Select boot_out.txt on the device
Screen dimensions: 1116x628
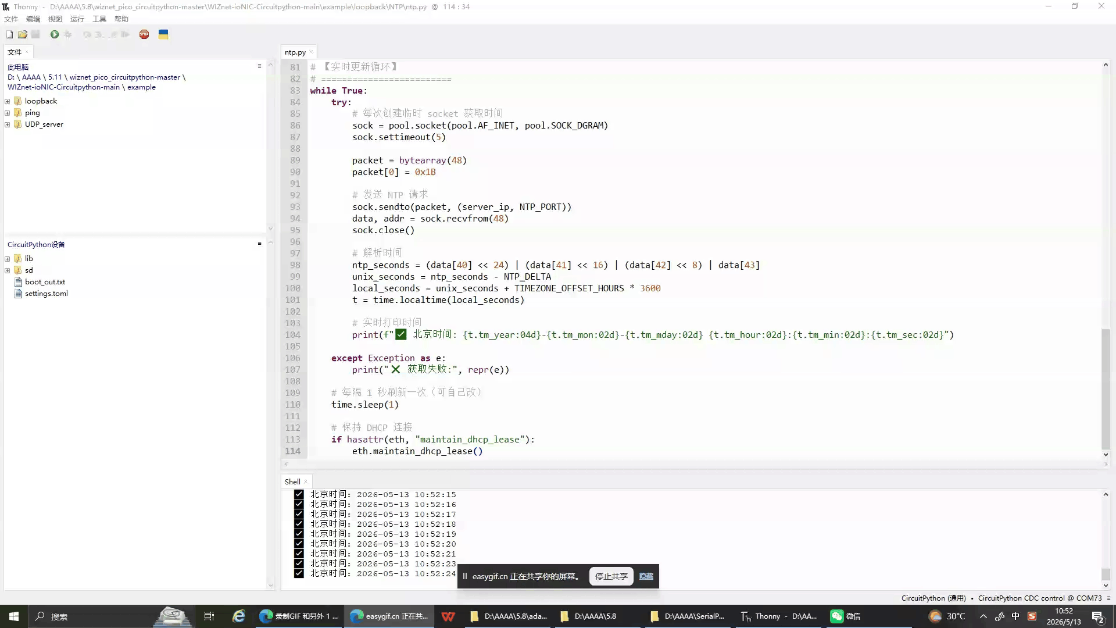click(x=45, y=282)
